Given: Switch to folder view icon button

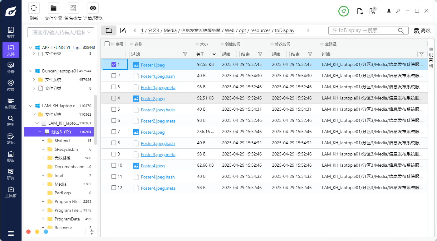Looking at the screenshot, I should [x=109, y=30].
